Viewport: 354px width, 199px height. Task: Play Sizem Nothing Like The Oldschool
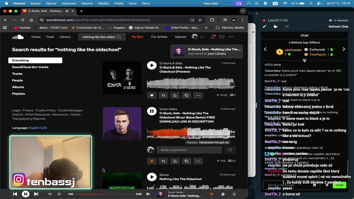point(152,177)
